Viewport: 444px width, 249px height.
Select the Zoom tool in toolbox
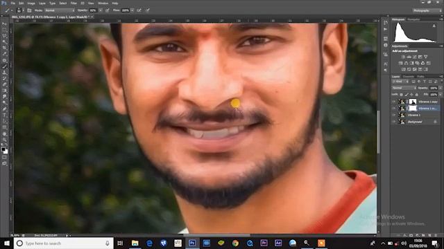[4, 140]
